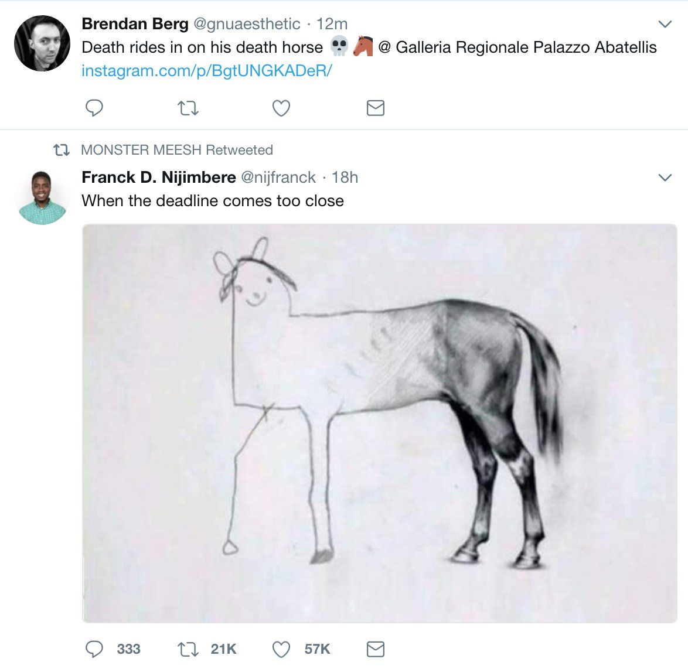The image size is (688, 669).
Task: Like Brendan Berg's tweet
Action: pyautogui.click(x=281, y=108)
